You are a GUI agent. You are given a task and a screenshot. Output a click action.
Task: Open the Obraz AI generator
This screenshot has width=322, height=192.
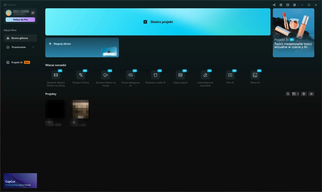pyautogui.click(x=255, y=75)
